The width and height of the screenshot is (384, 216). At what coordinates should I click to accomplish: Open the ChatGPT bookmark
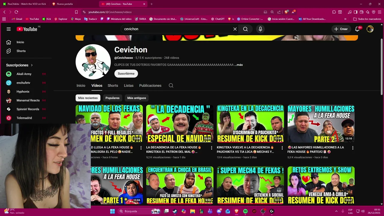(x=217, y=19)
